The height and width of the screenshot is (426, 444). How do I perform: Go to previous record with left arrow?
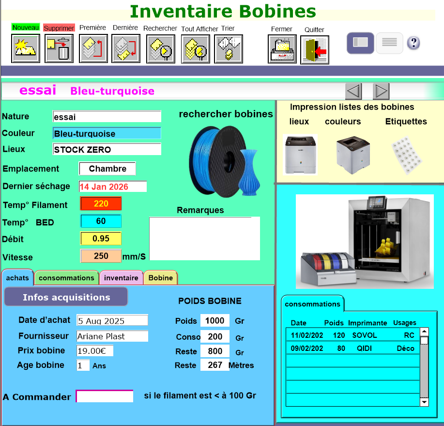(x=353, y=91)
